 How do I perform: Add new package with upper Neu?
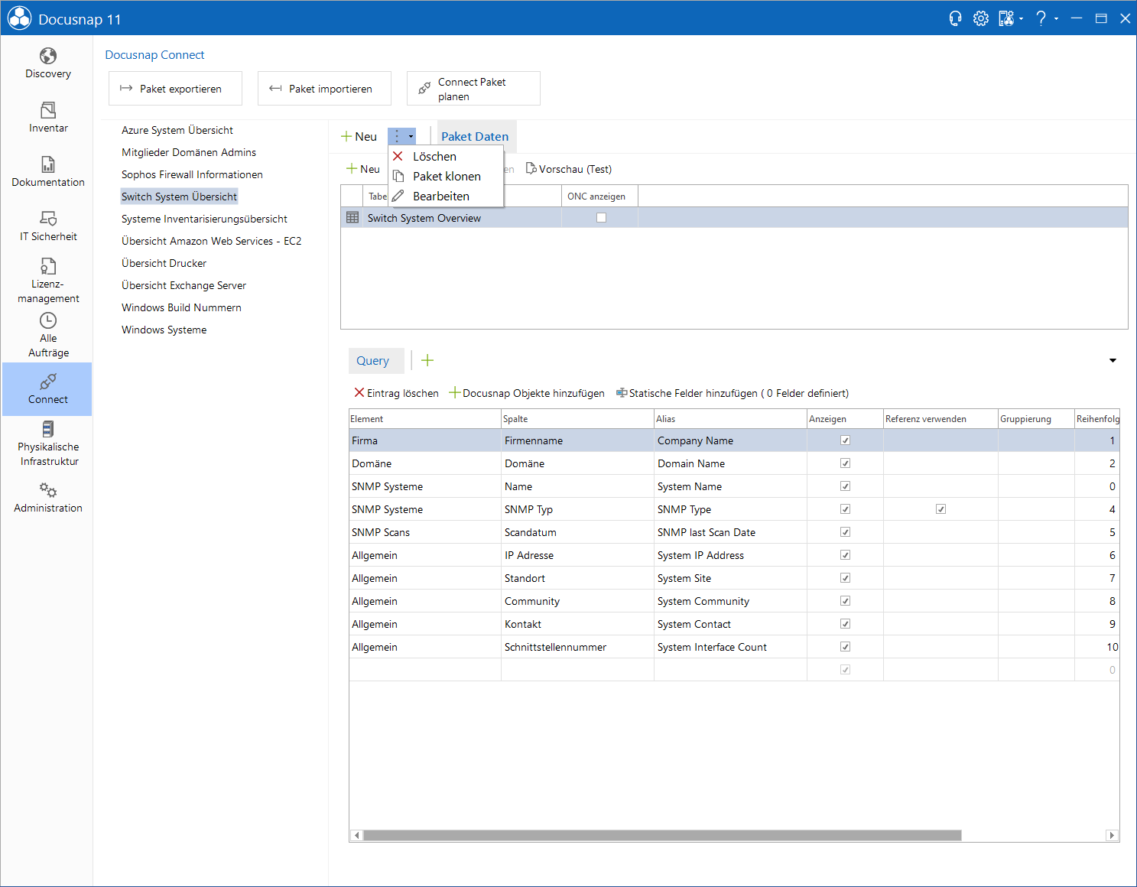pyautogui.click(x=359, y=137)
